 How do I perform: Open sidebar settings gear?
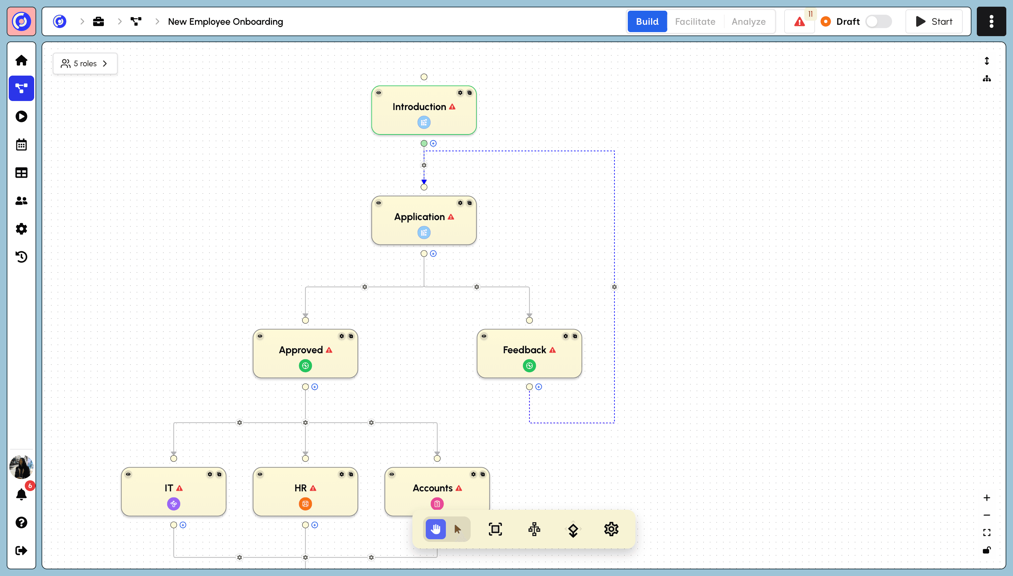coord(21,229)
